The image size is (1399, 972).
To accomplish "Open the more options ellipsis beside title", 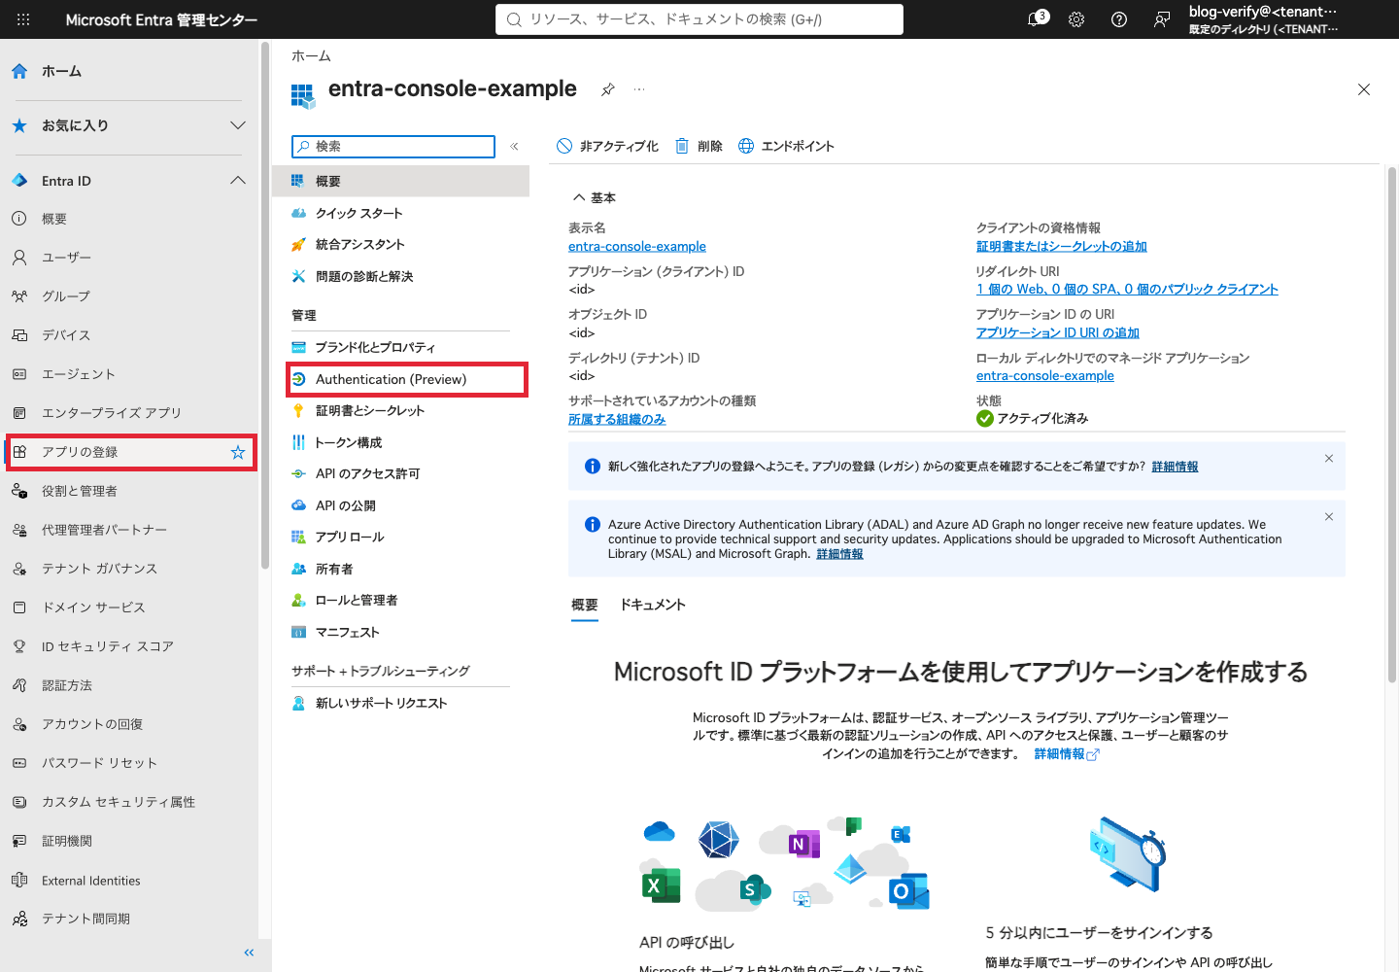I will [x=639, y=89].
